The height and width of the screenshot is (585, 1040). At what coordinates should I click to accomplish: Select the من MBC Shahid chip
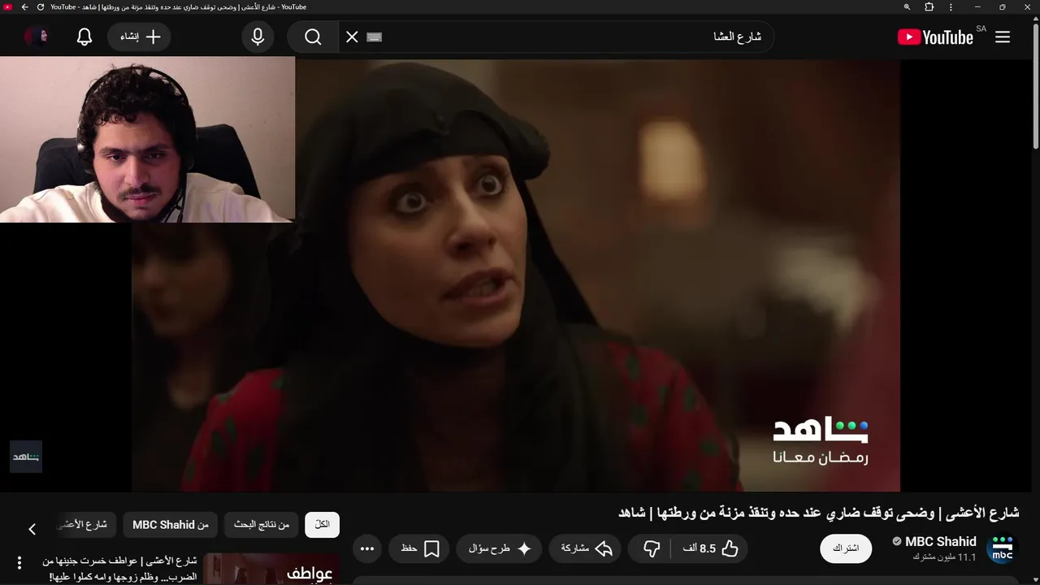click(171, 525)
